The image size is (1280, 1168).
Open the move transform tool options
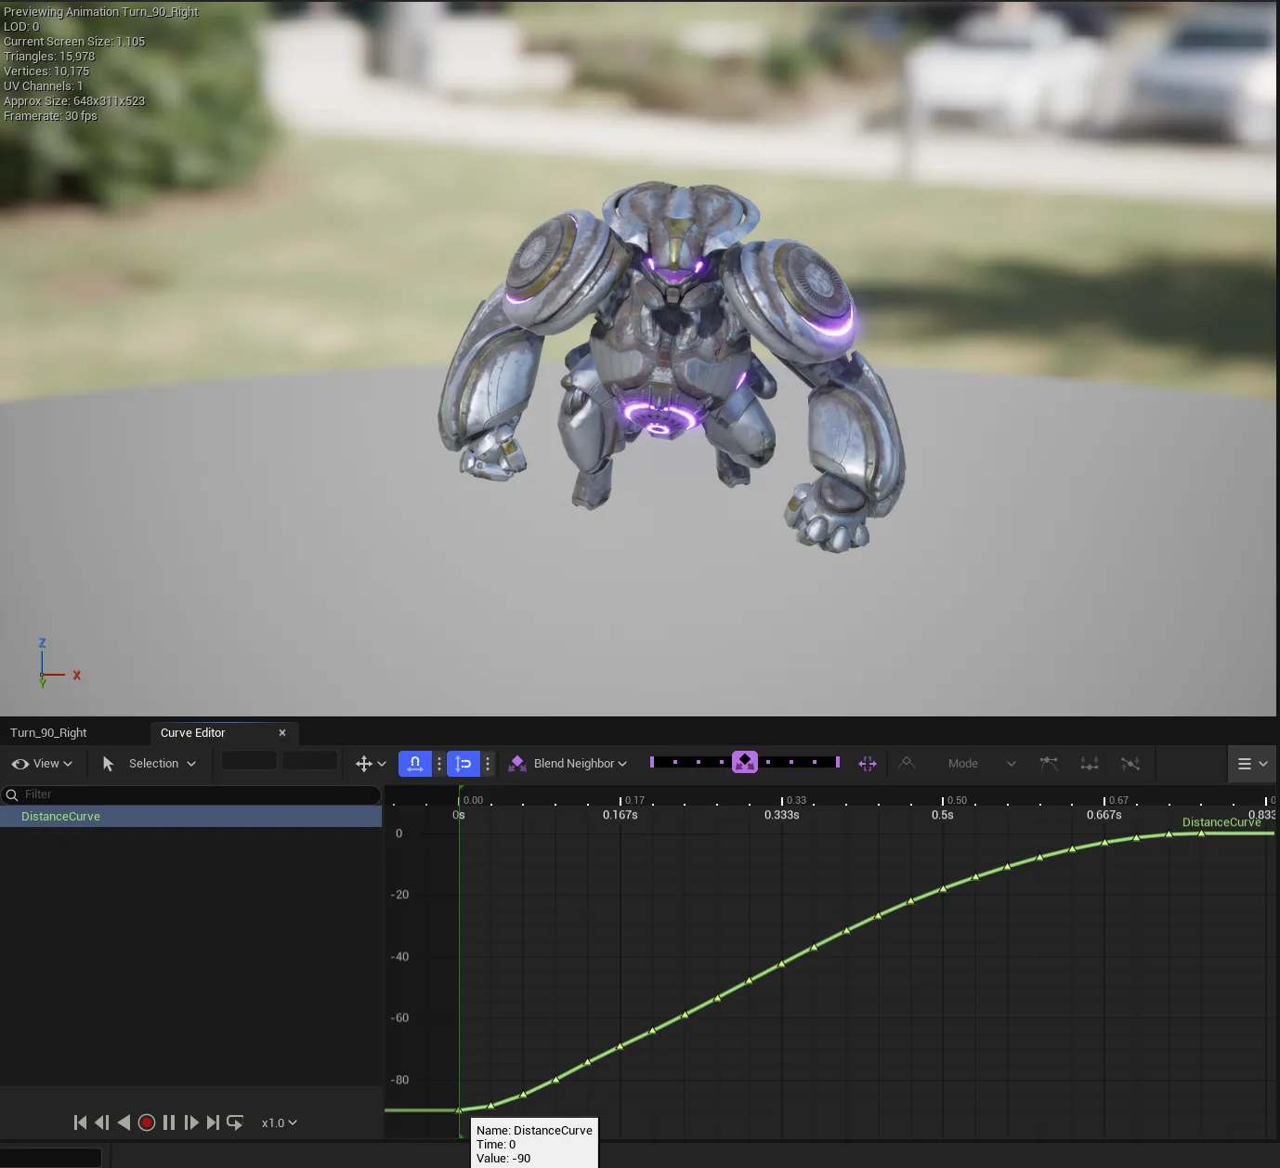pos(371,764)
